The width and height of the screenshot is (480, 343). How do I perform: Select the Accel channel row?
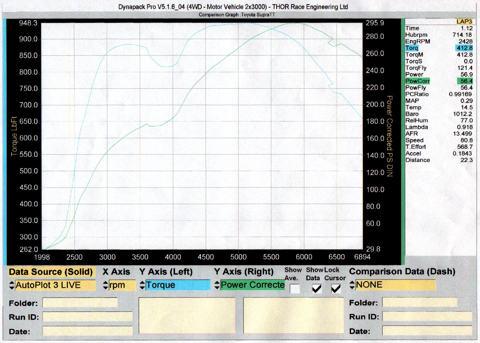pyautogui.click(x=439, y=153)
